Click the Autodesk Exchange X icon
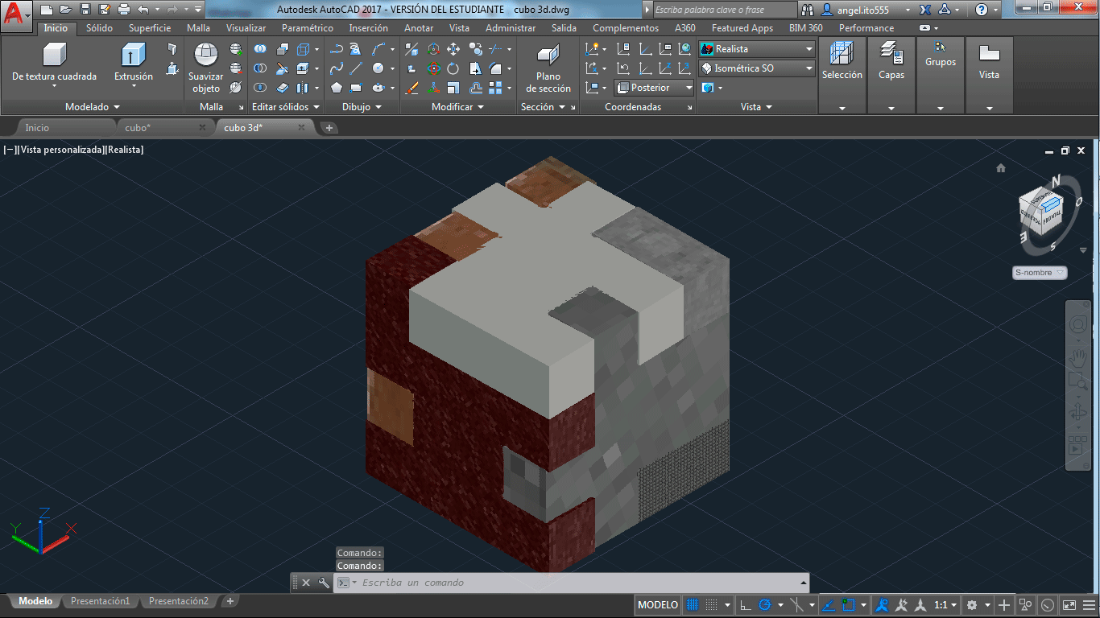Viewport: 1100px width, 618px height. tap(925, 10)
